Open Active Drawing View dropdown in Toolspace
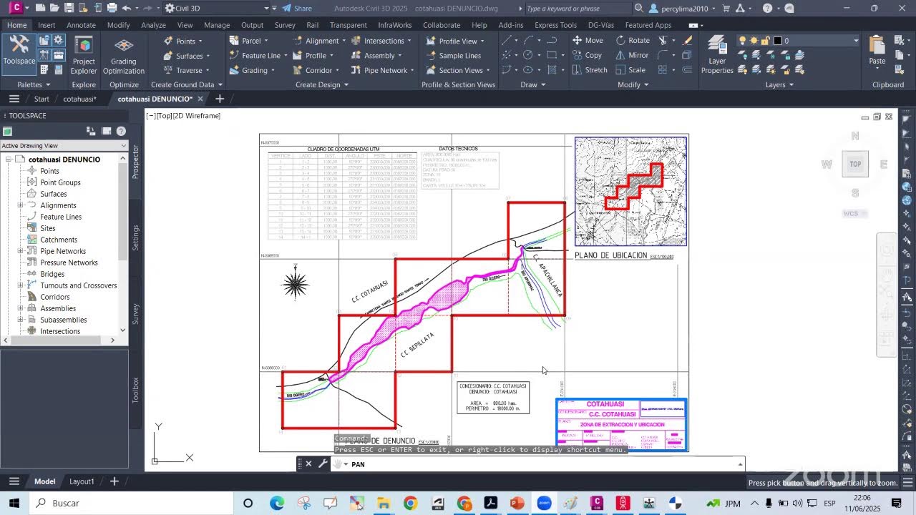The image size is (916, 515). pyautogui.click(x=64, y=146)
